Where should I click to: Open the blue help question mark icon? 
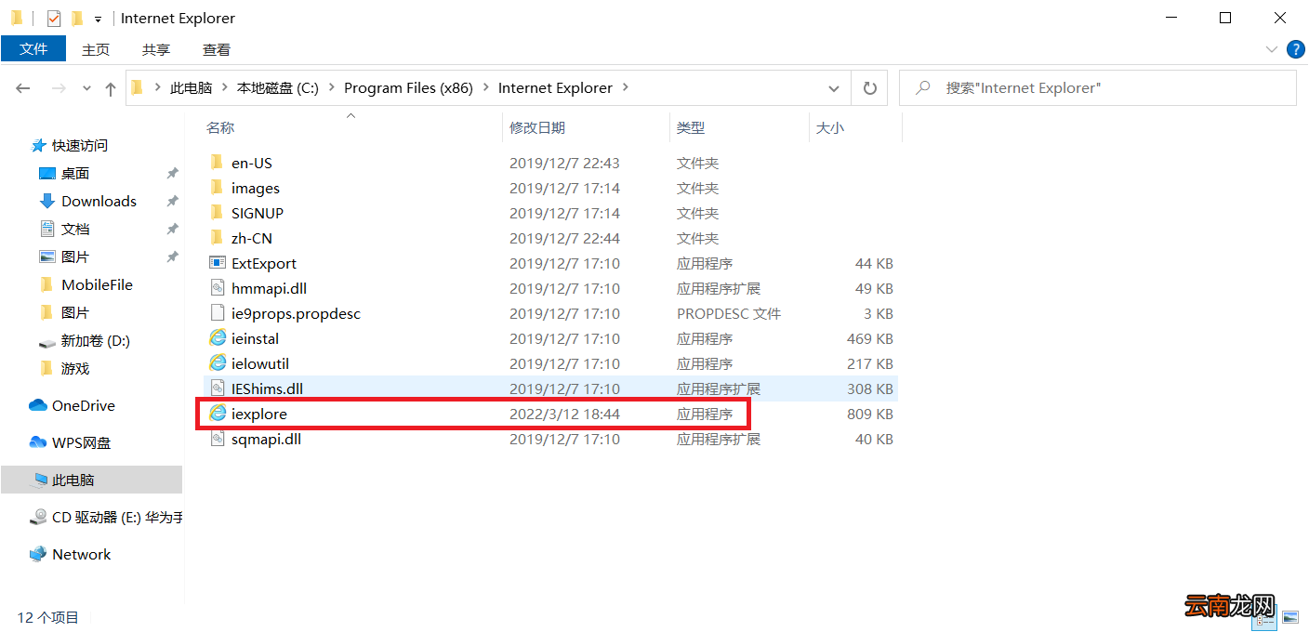click(1295, 49)
